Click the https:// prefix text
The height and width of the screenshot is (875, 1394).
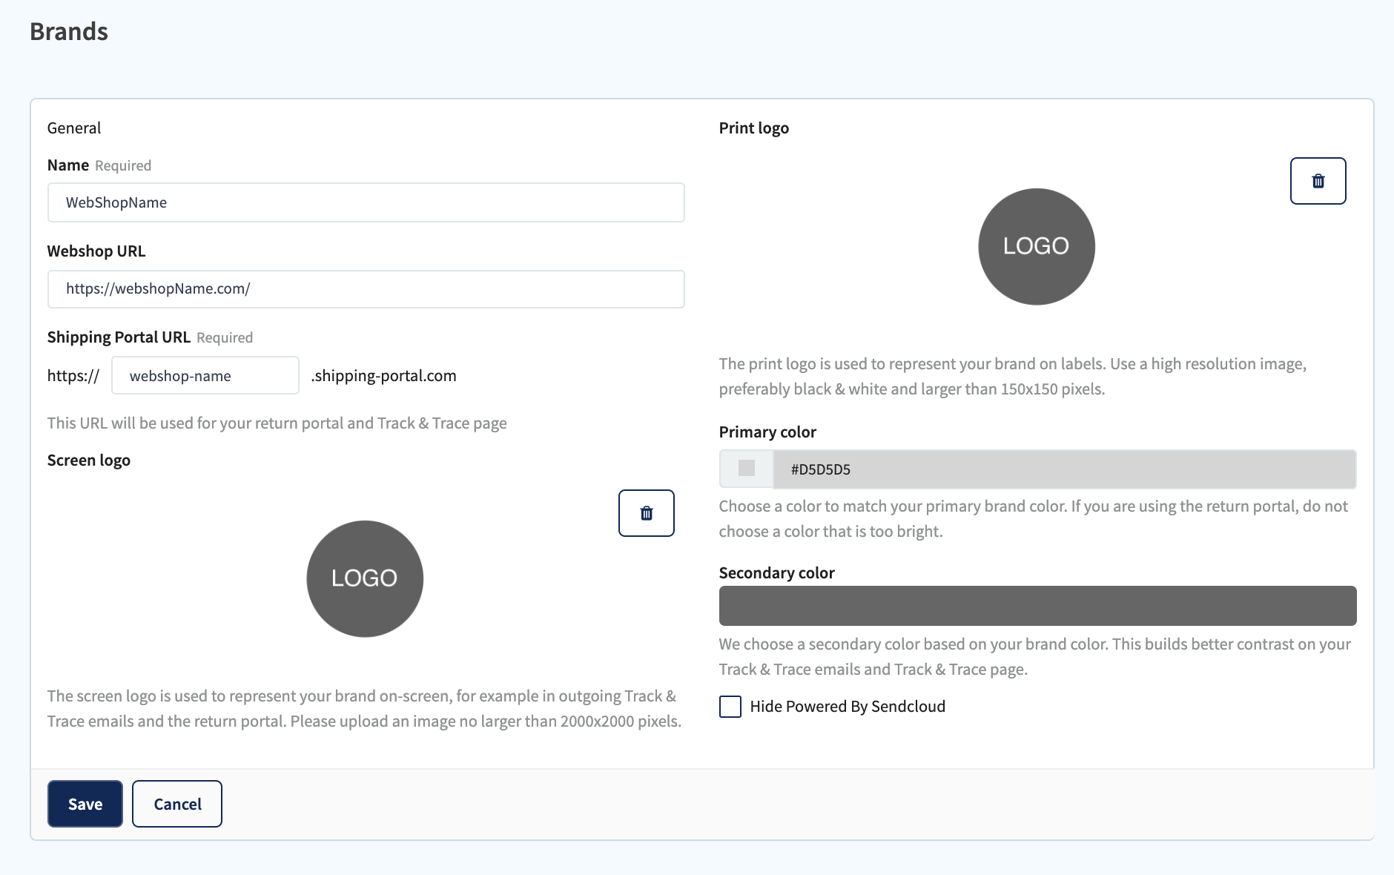(73, 376)
